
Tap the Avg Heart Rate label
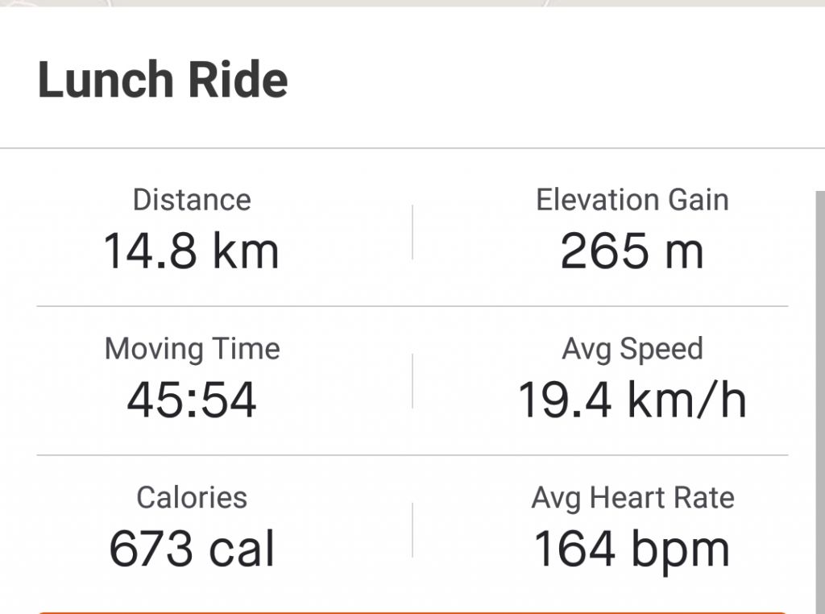point(632,497)
